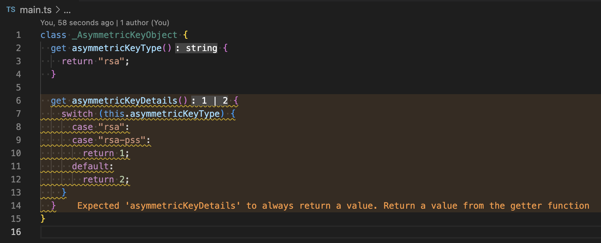Click line number 1 in the gutter
This screenshot has width=601, height=243.
[18, 35]
